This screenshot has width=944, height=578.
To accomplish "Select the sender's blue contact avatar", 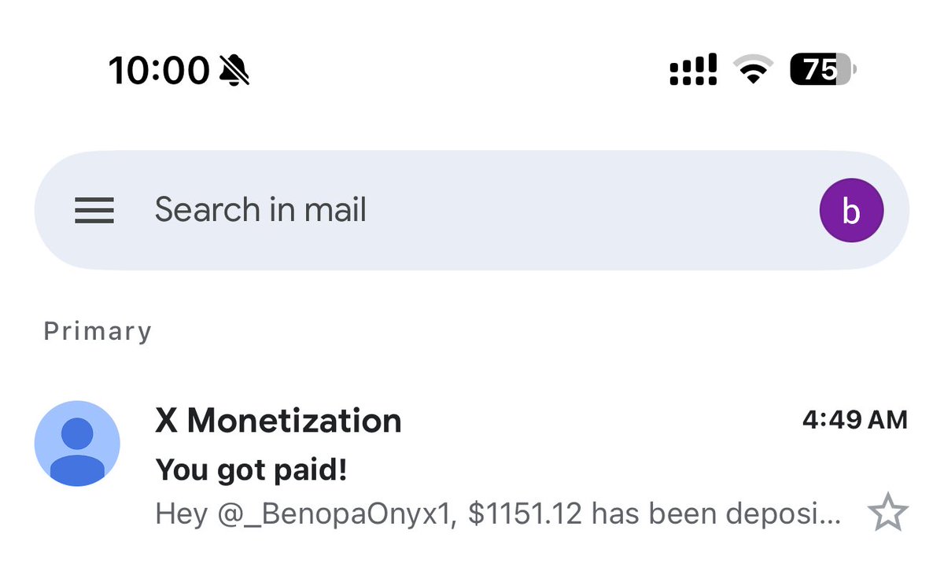I will [78, 444].
